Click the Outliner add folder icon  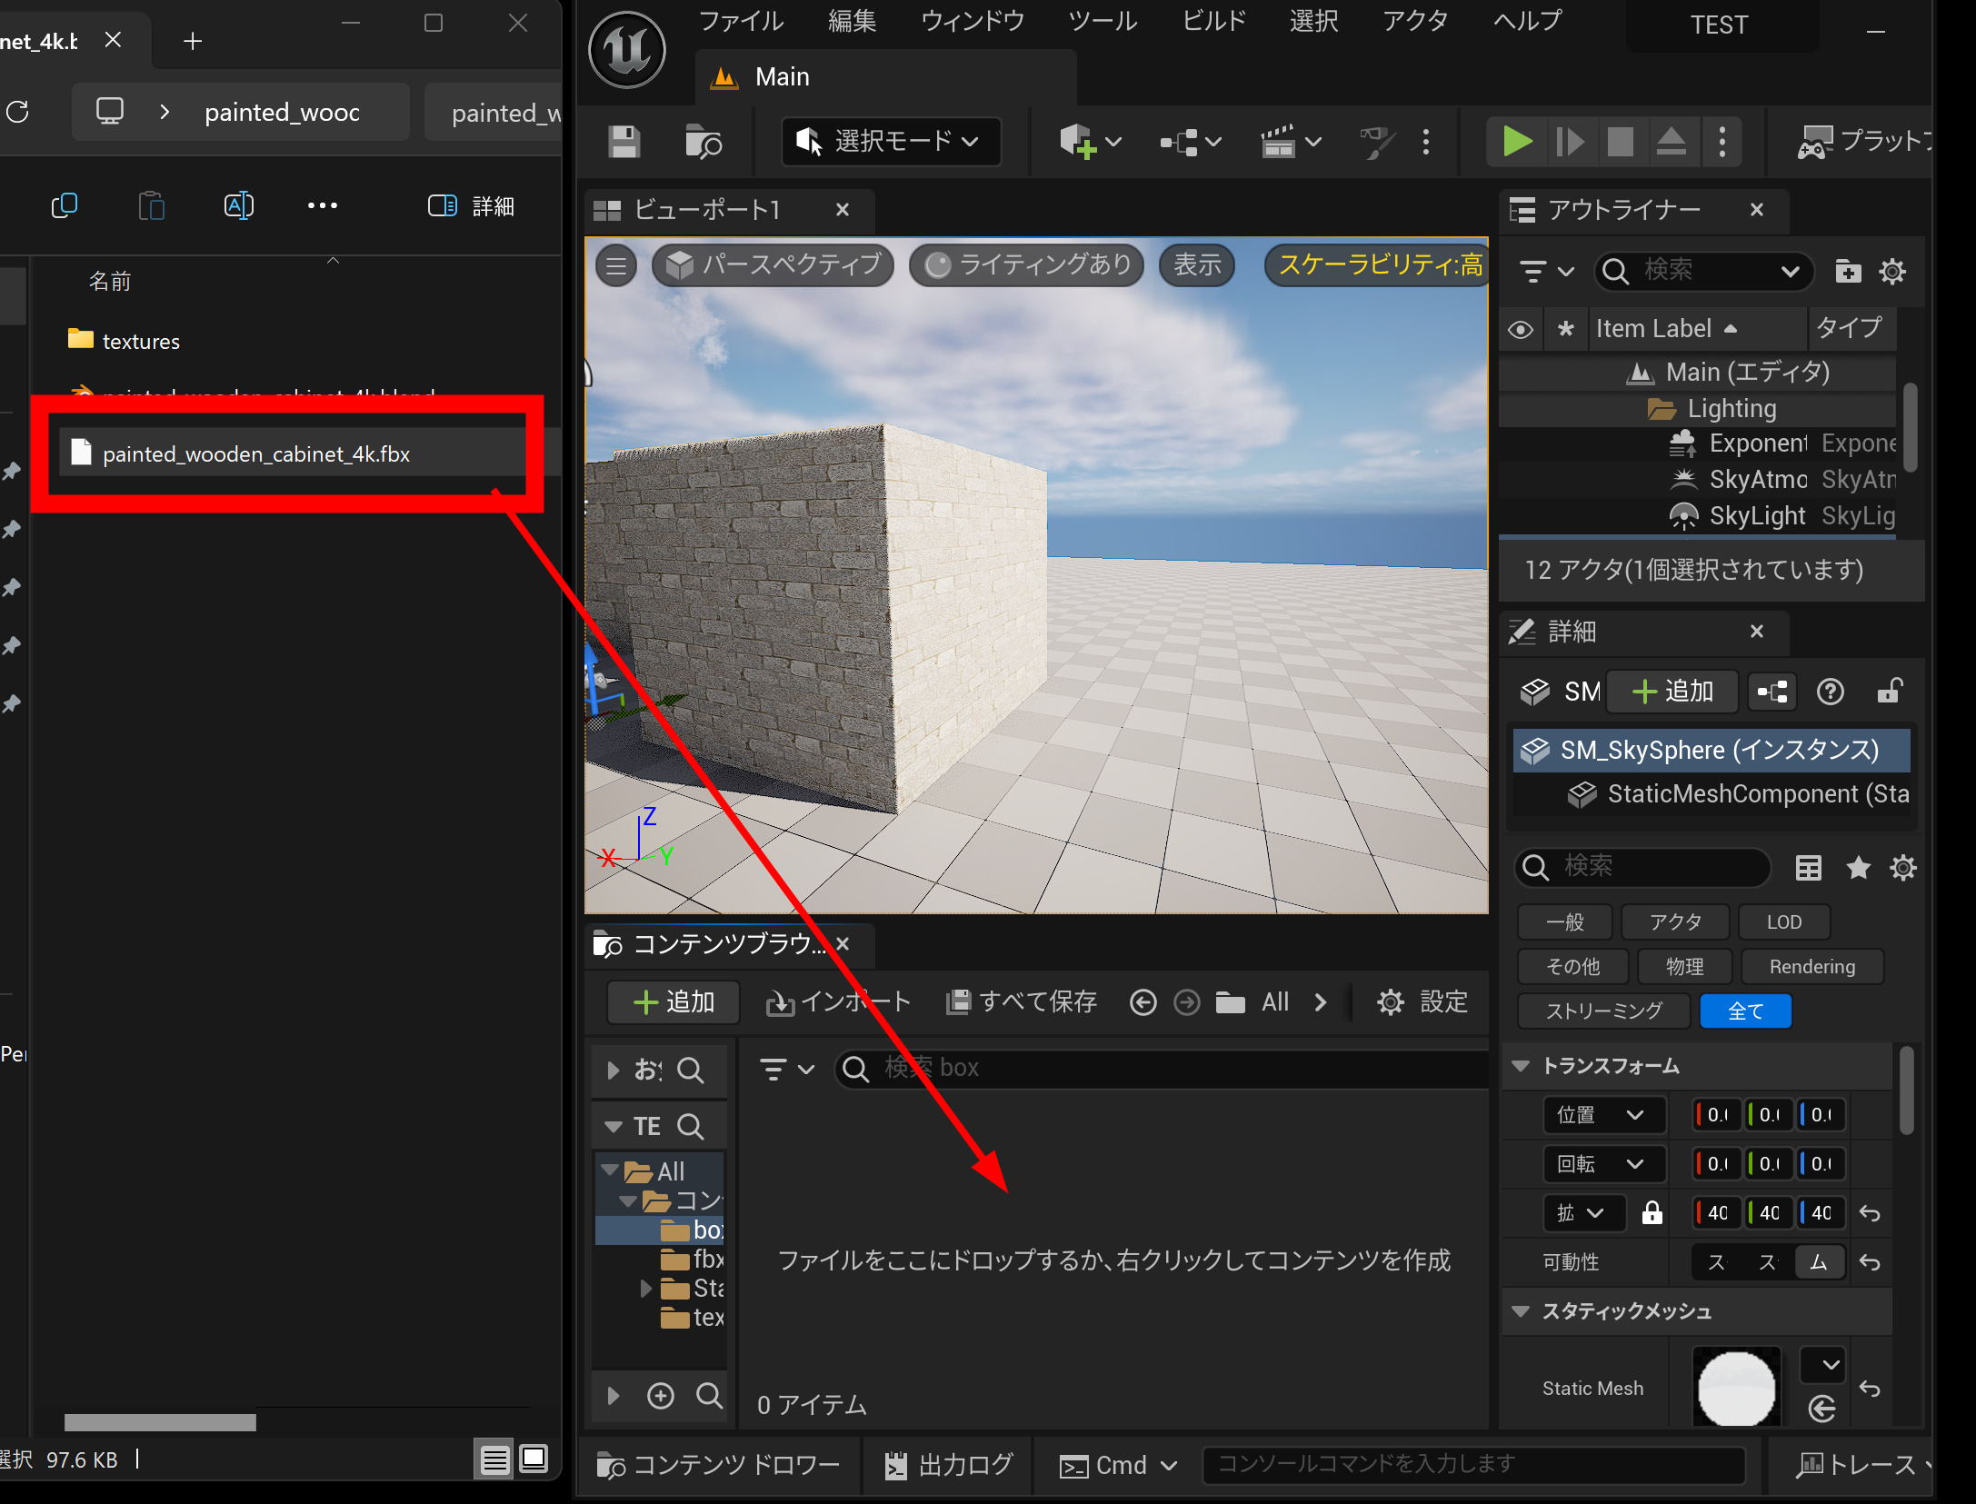(x=1848, y=271)
